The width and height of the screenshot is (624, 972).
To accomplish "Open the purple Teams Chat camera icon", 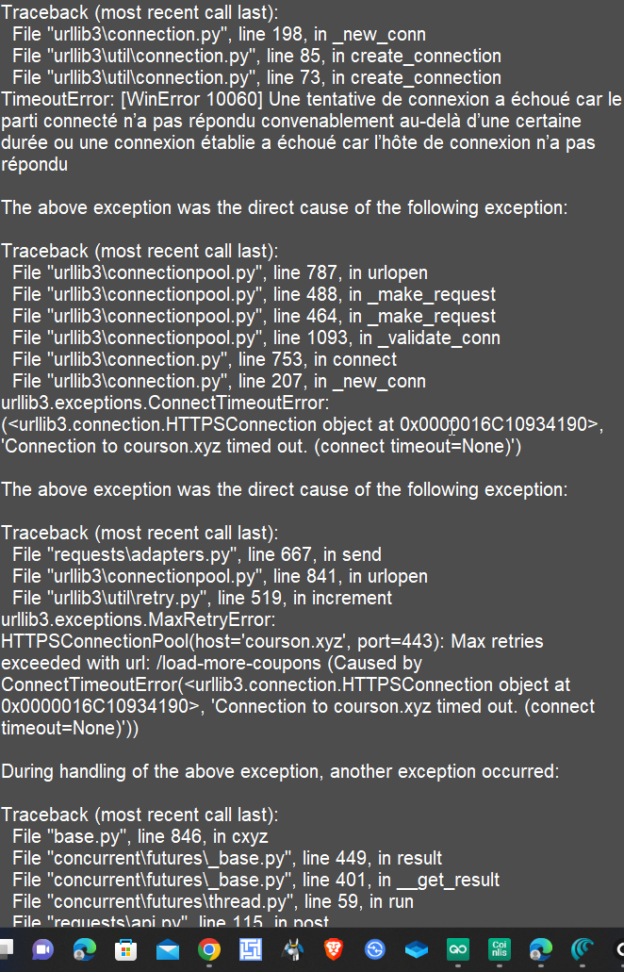I will (43, 948).
